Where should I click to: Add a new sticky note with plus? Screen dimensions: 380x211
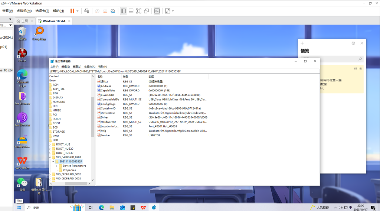[x=302, y=43]
